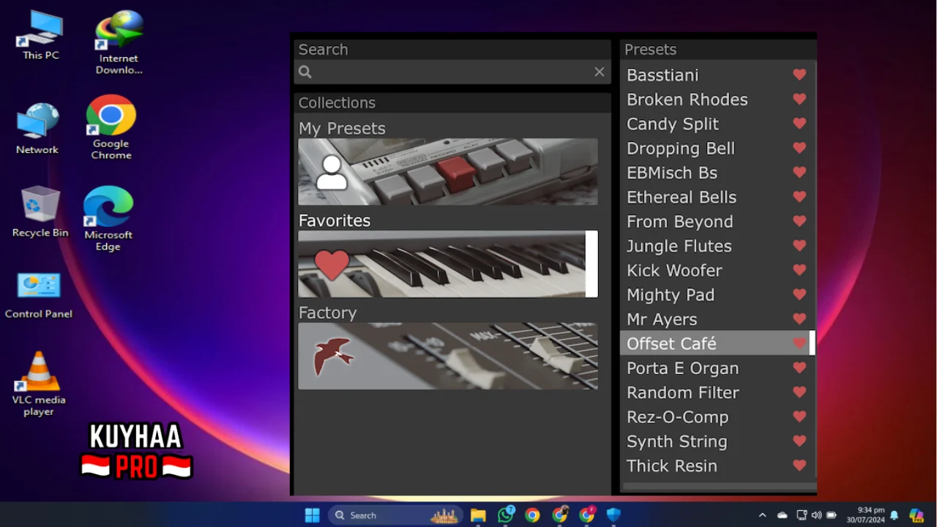Open the Favorites collection keyboard banner
The height and width of the screenshot is (527, 937).
pyautogui.click(x=448, y=264)
